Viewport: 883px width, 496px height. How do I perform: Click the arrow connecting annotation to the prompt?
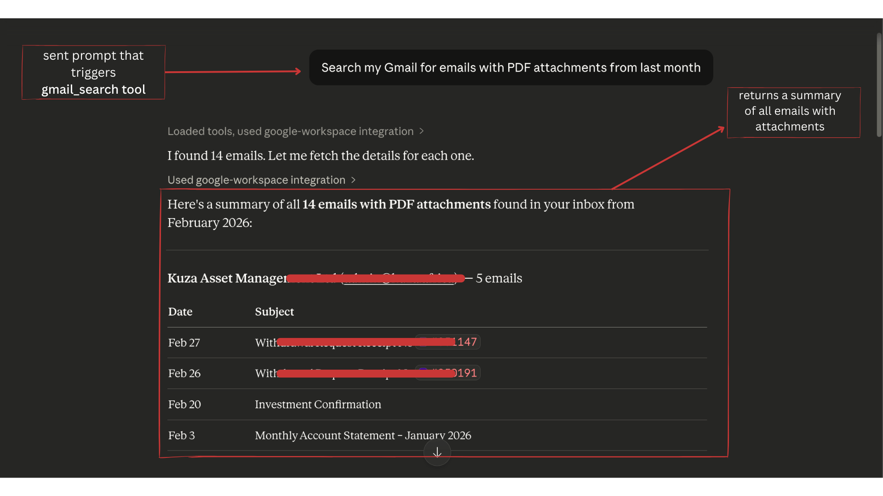232,72
